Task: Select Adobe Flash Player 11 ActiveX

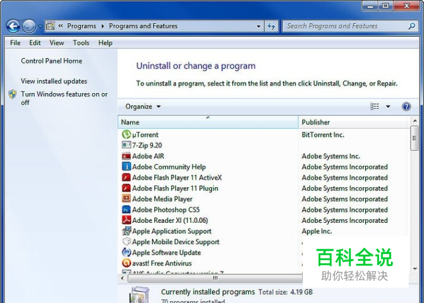Action: [x=177, y=178]
